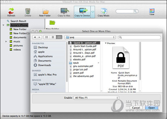Select Around t...Days.pdf file

pos(84,53)
